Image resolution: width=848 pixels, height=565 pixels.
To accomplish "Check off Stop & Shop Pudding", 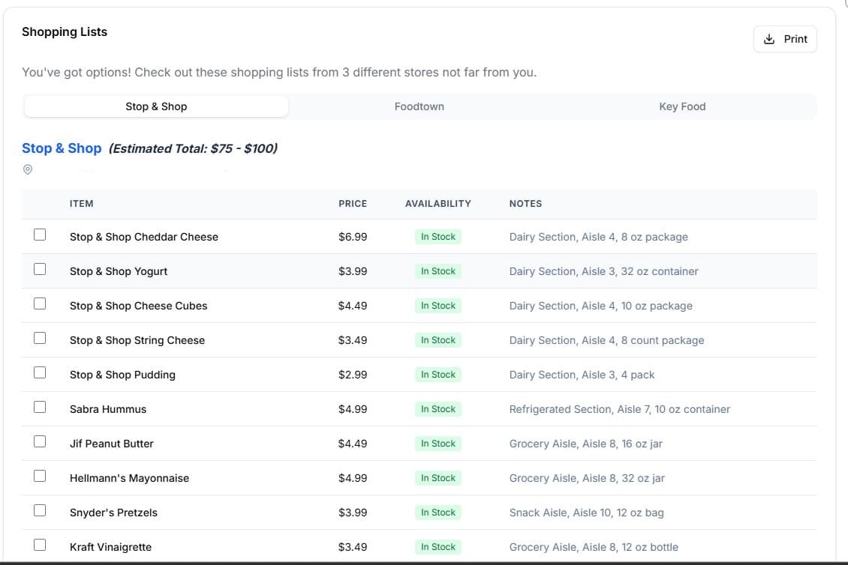I will click(x=40, y=373).
